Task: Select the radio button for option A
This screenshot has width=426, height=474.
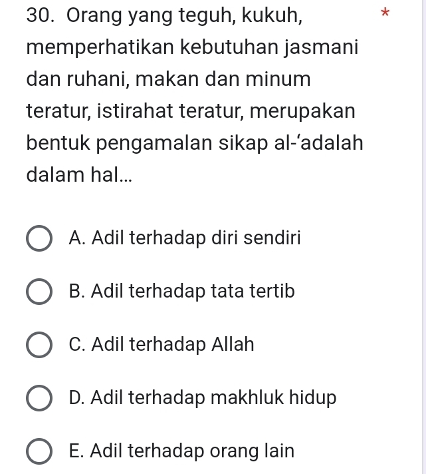Action: (x=39, y=238)
